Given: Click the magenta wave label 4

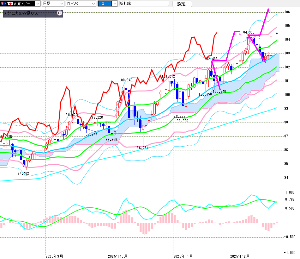Looking at the screenshot, I should pos(240,34).
